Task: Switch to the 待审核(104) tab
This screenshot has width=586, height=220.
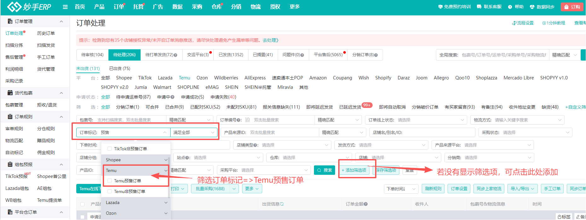Action: click(92, 55)
